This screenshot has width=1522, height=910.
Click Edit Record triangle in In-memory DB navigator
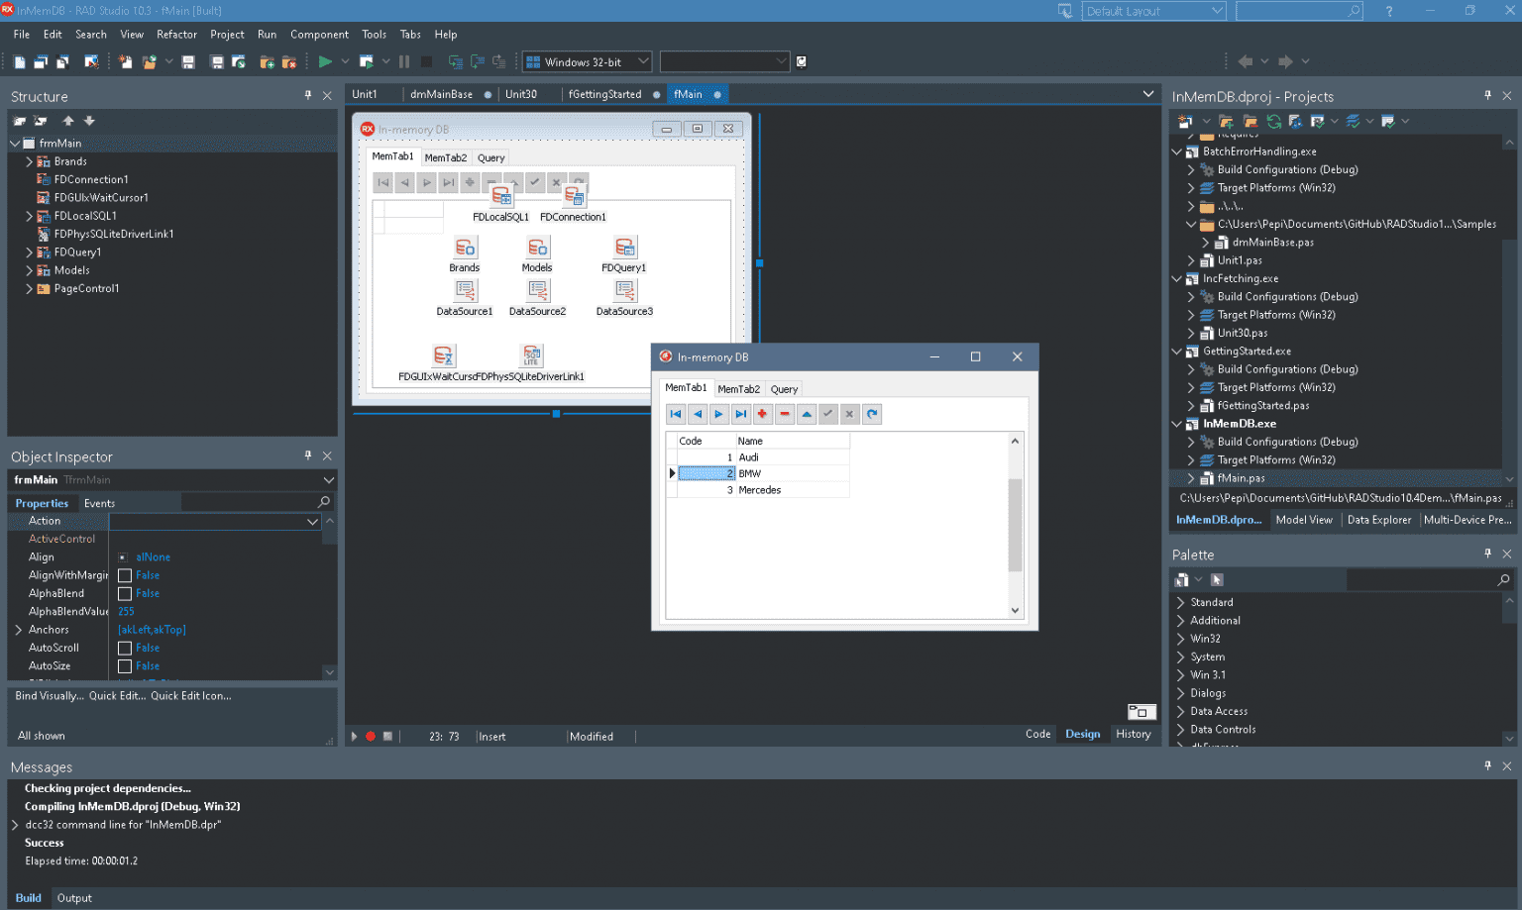pos(807,414)
